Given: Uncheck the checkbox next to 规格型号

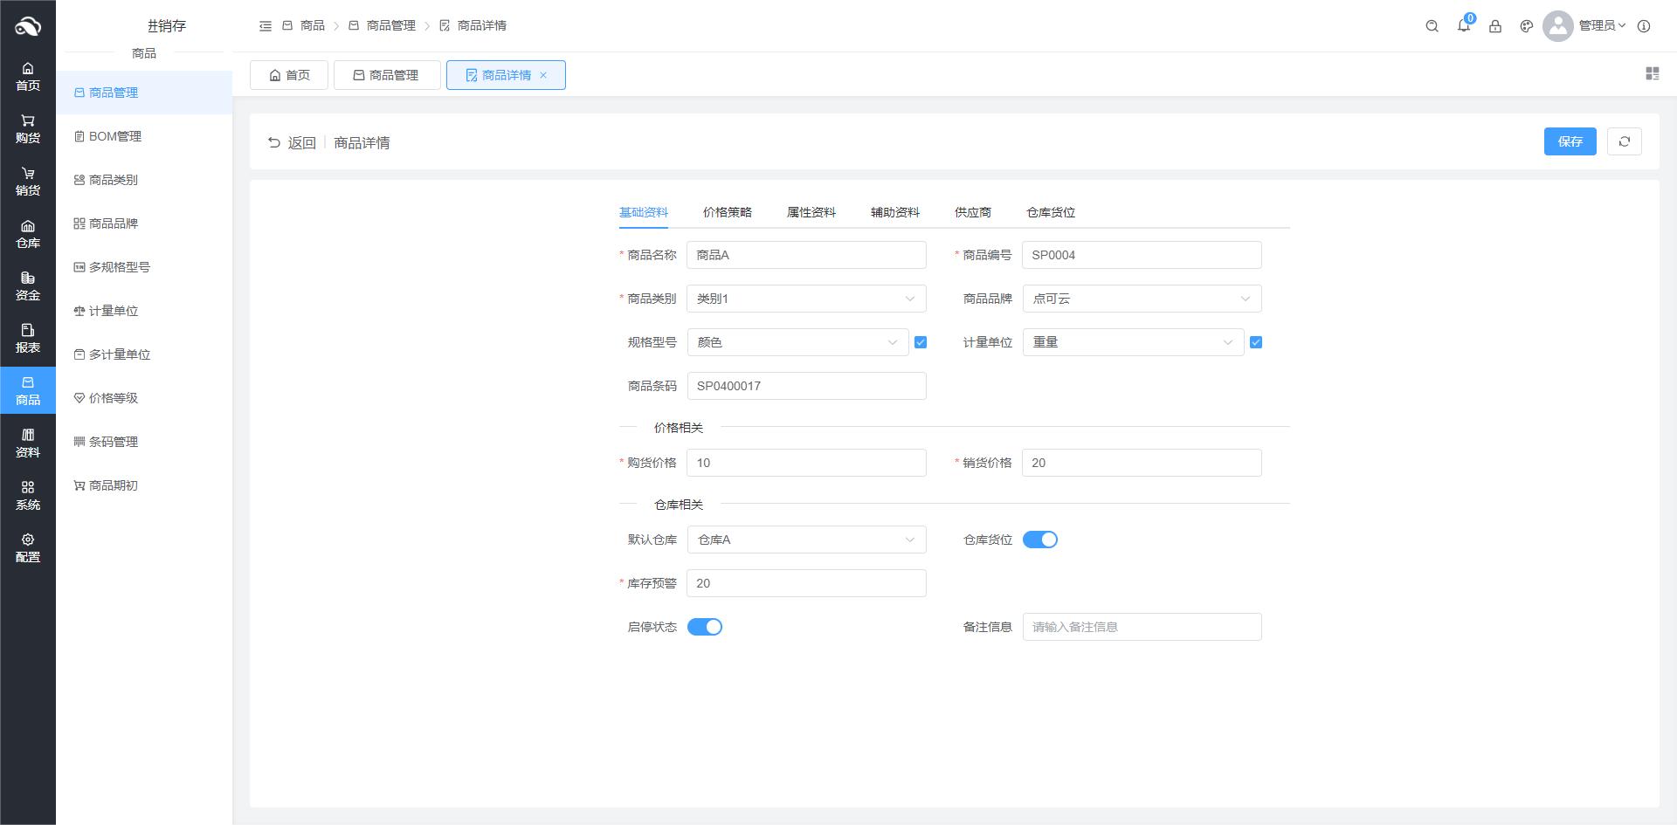Looking at the screenshot, I should (x=921, y=342).
